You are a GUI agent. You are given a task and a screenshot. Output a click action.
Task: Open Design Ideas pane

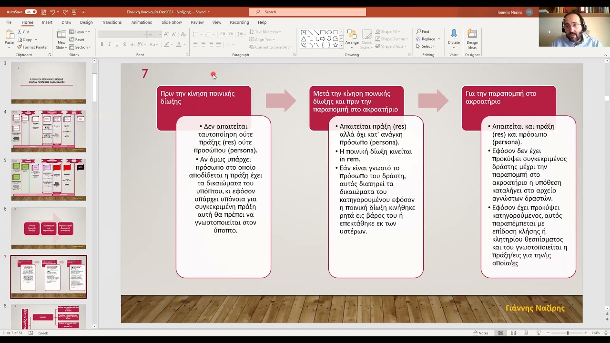(x=472, y=39)
